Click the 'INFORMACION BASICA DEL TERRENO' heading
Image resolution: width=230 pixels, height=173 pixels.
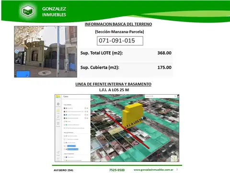tap(118, 24)
